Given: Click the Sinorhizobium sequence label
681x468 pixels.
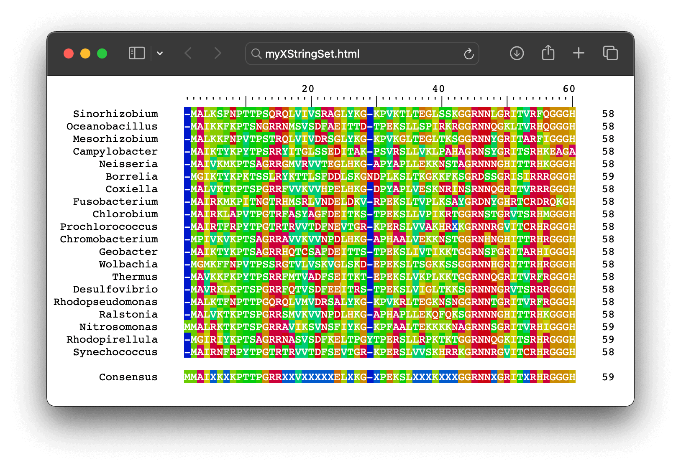Looking at the screenshot, I should coord(115,114).
